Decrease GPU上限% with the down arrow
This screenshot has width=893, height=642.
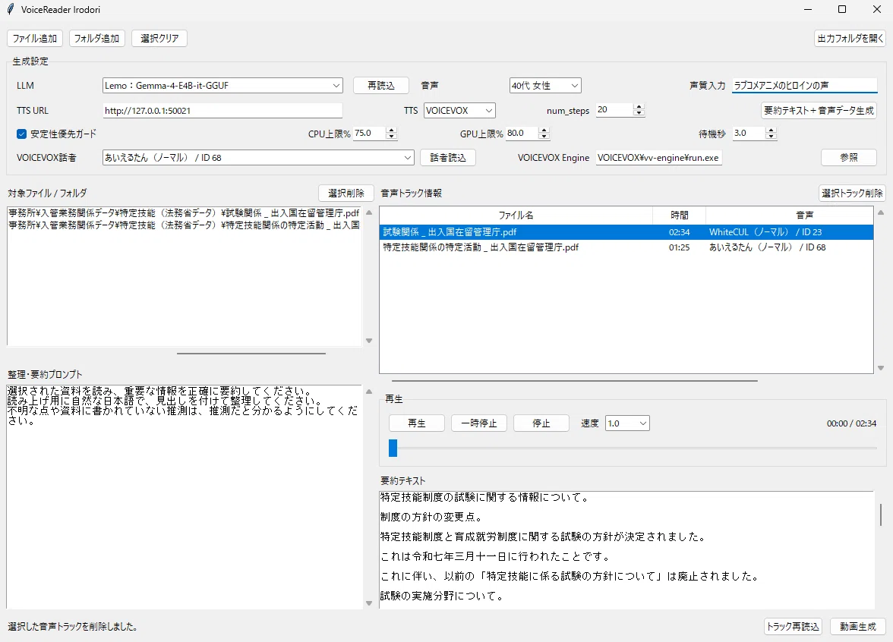click(544, 137)
